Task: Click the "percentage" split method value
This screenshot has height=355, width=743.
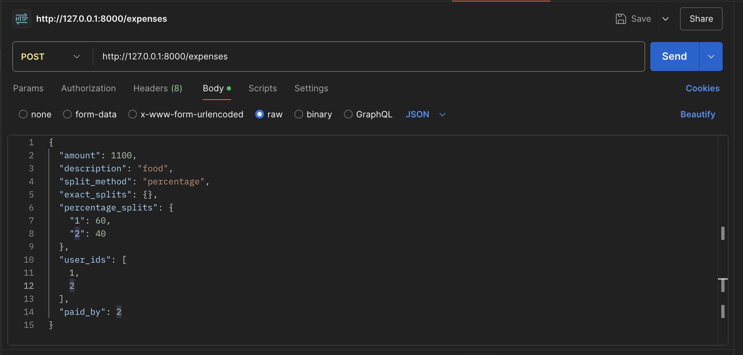Action: pos(173,181)
